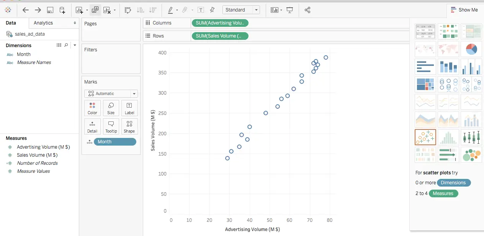Click the Share Workbook icon
Viewport: 484px width, 236px height.
307,10
